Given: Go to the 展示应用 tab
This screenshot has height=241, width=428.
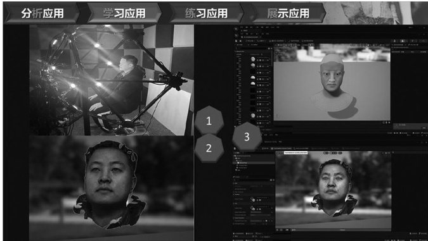Looking at the screenshot, I should point(288,13).
